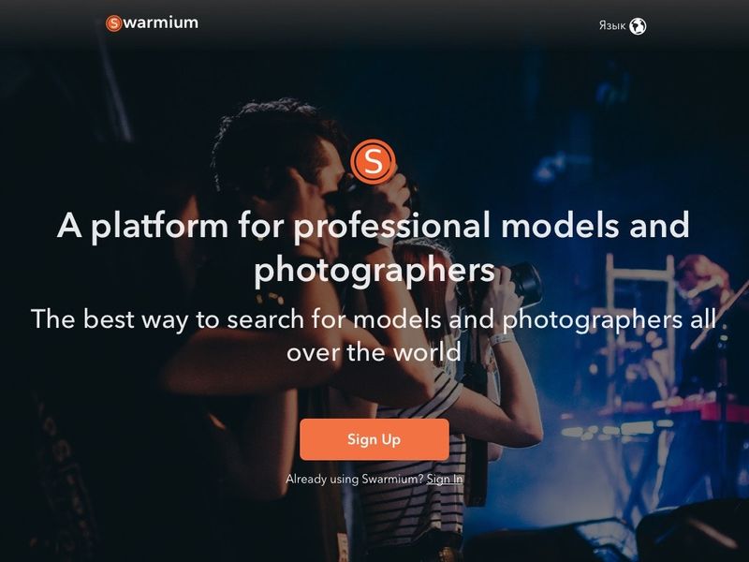749x562 pixels.
Task: Click the word 'photographers' on headline's second line
Action: [374, 271]
